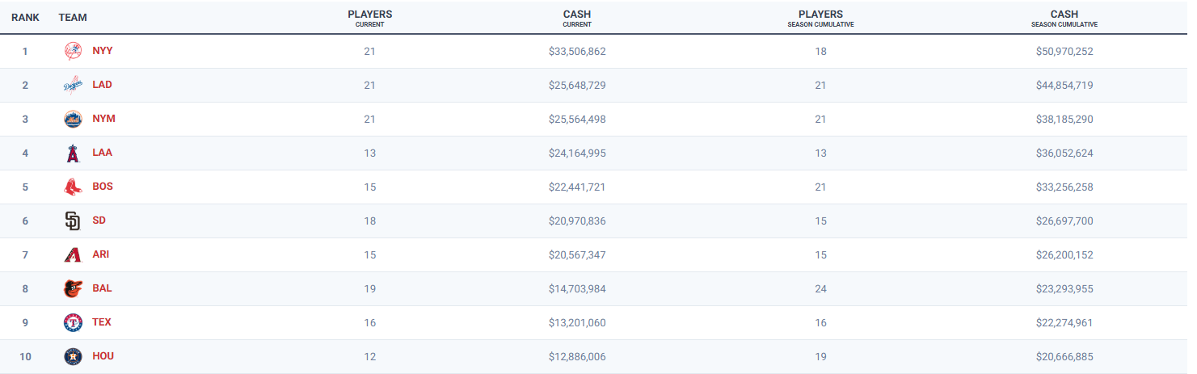Open the LAA team link
Screen dimensions: 1197x374
pos(102,153)
